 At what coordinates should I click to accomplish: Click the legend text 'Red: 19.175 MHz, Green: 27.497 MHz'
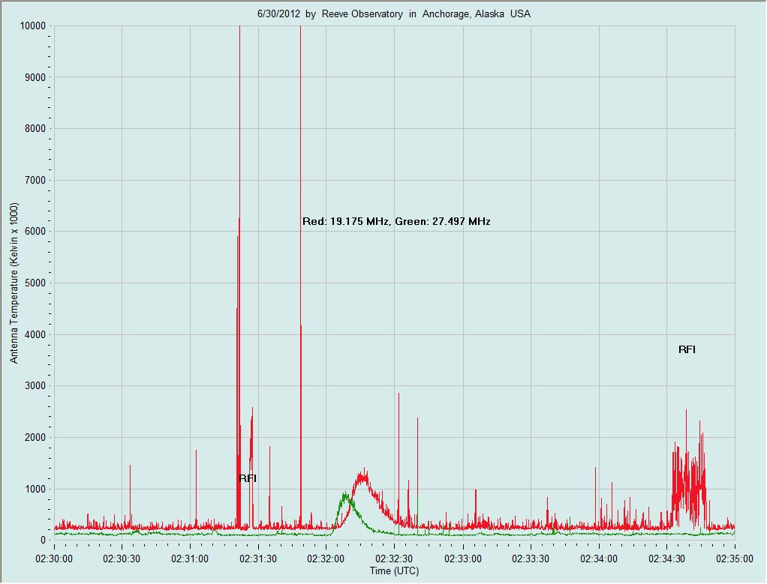tap(396, 221)
